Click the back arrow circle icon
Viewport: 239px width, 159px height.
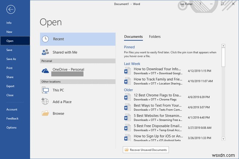click(11, 10)
